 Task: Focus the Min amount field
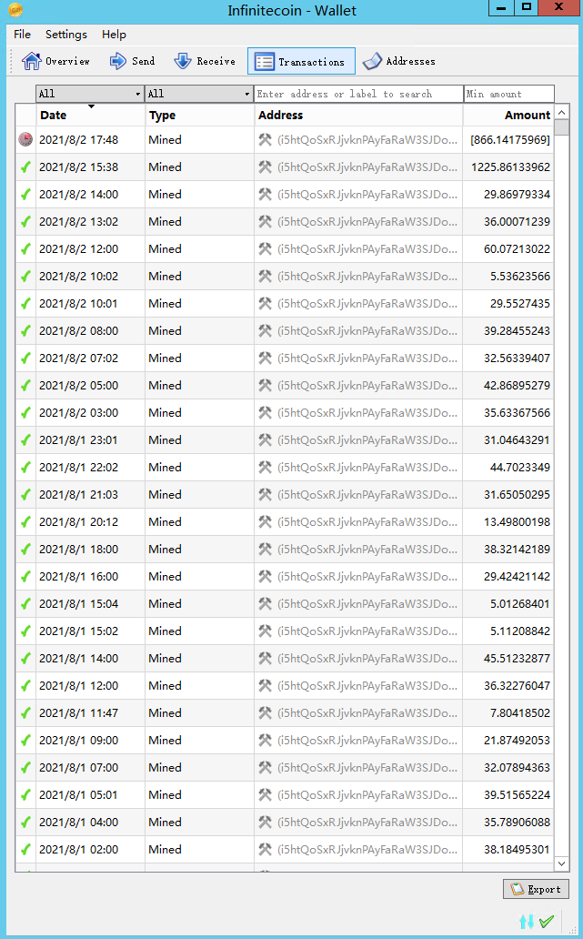pyautogui.click(x=508, y=94)
